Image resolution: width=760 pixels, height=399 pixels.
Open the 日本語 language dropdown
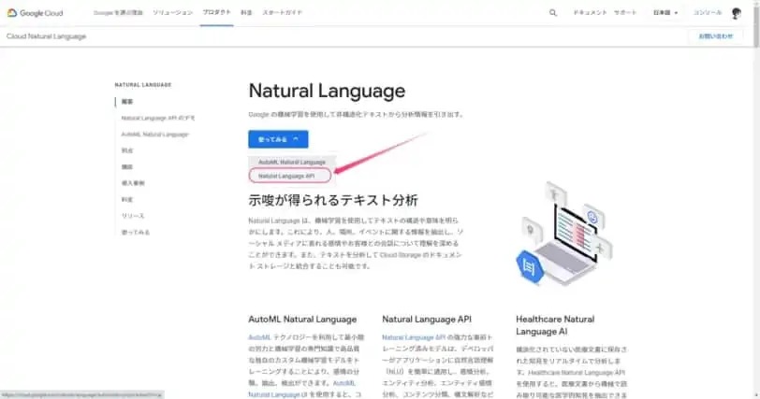point(665,13)
